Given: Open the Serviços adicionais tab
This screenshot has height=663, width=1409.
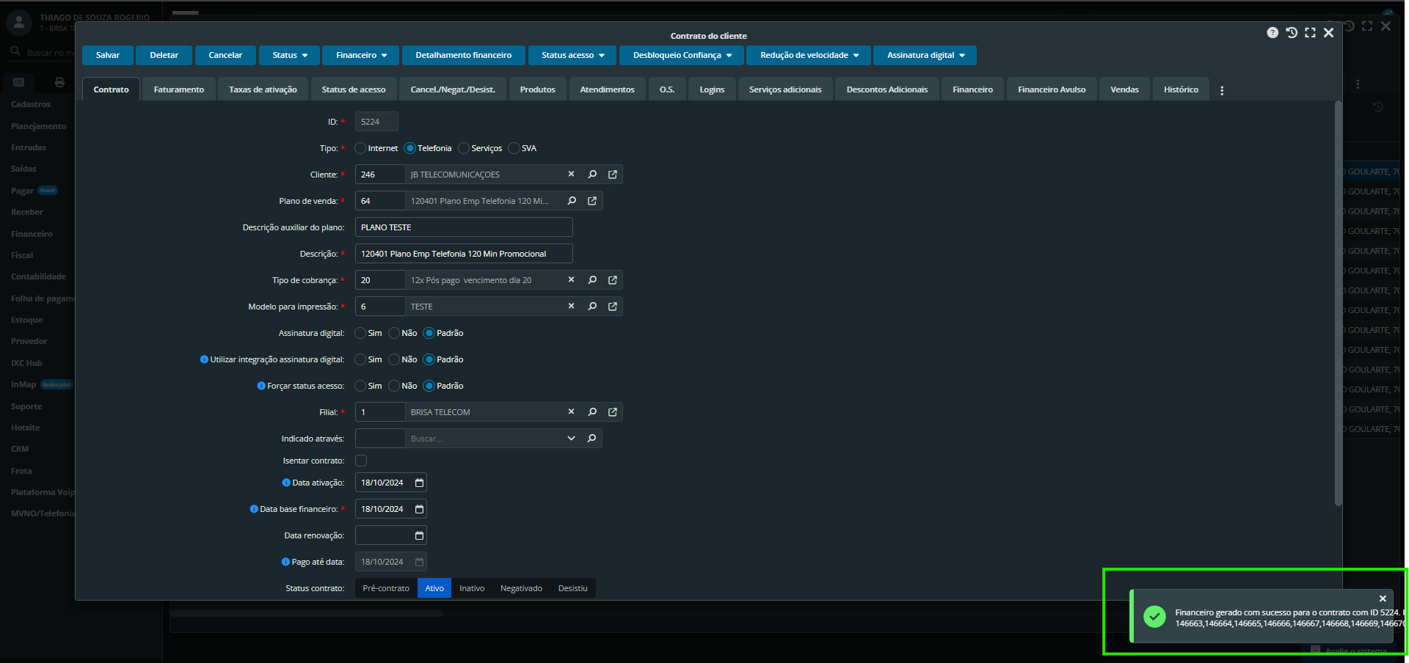Looking at the screenshot, I should click(784, 89).
